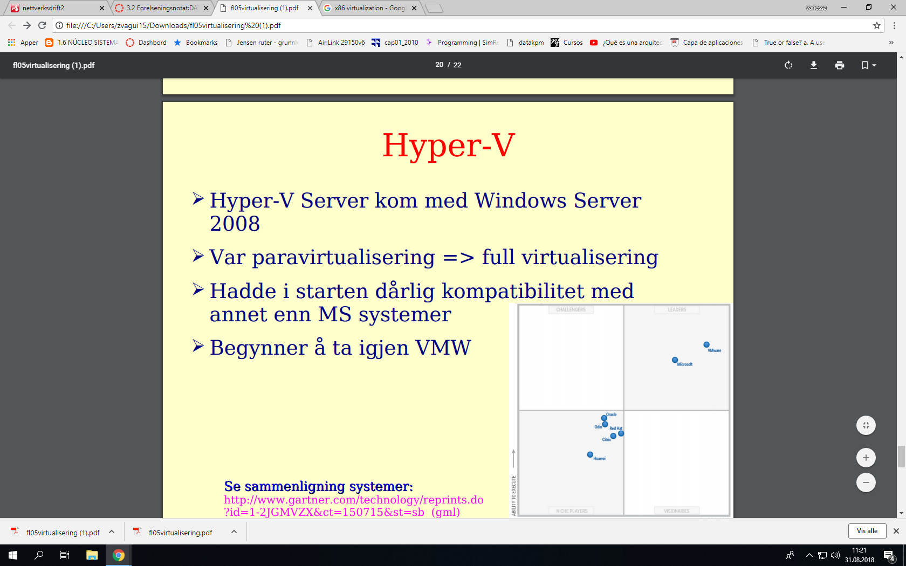Open the 1.6 NÚCLEO SISTEMA bookmark
The image size is (906, 566).
pos(81,43)
